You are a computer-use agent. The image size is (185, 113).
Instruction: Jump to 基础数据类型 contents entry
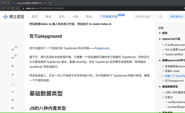[170, 87]
